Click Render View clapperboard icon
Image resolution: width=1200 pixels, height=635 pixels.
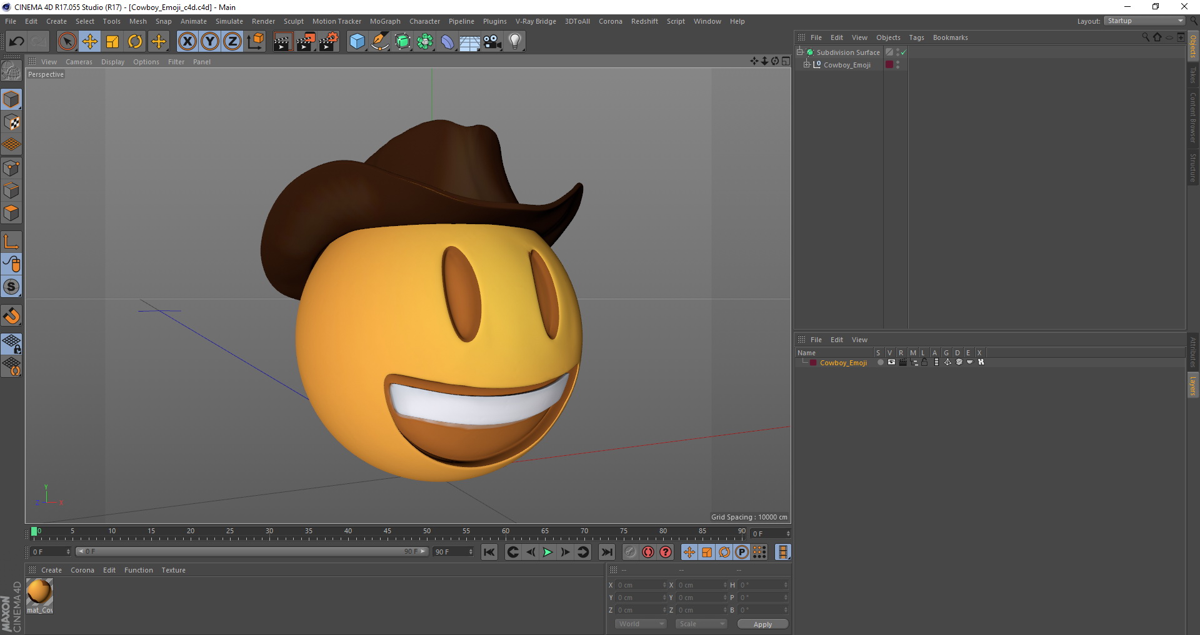point(282,42)
